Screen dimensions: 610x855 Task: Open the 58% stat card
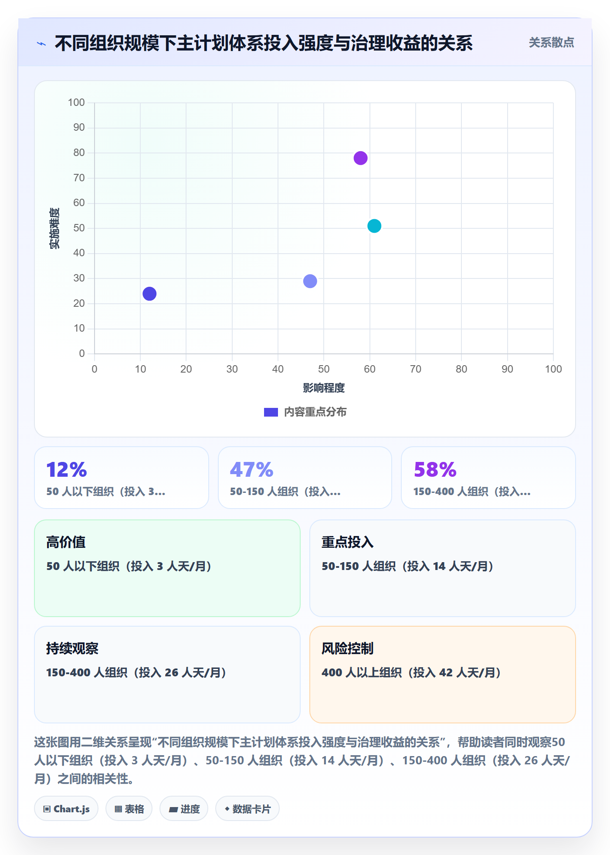488,478
